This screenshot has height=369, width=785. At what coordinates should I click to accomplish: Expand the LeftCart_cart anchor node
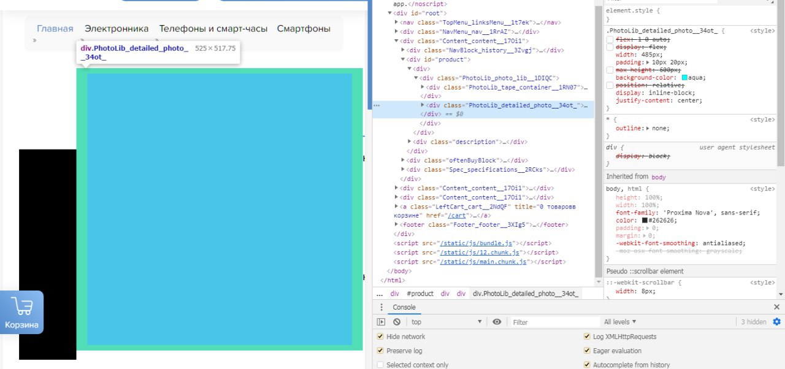coord(396,207)
